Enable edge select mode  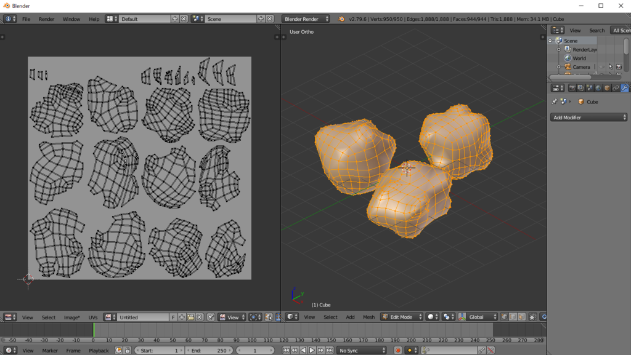(513, 317)
